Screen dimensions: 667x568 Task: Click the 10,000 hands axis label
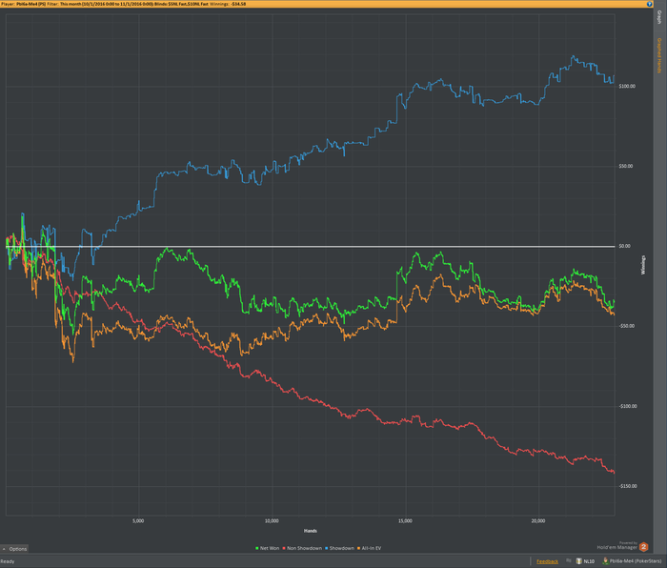point(272,520)
